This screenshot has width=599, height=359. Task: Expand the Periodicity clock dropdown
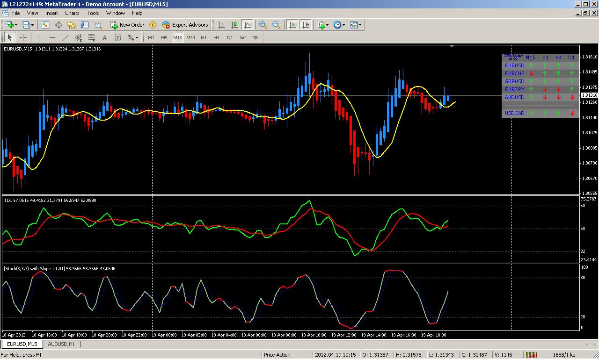344,25
